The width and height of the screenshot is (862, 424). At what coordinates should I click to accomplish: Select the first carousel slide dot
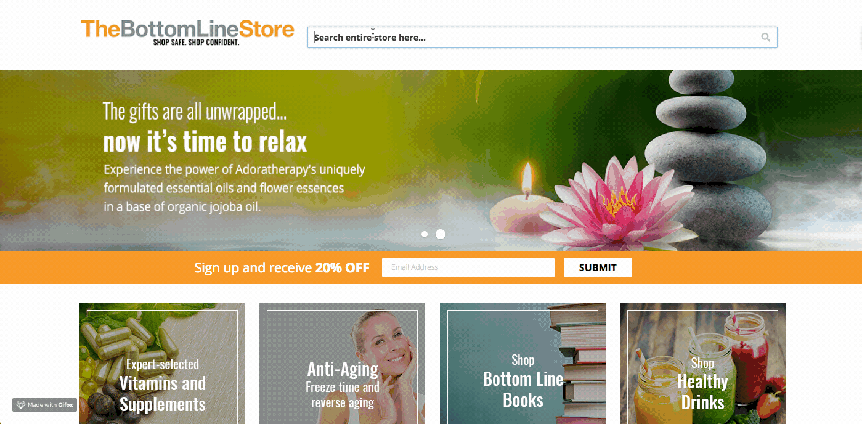coord(425,234)
